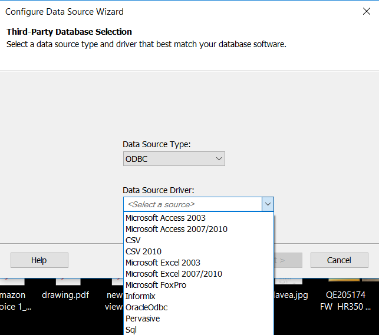Pick Informix from driver list
Image resolution: width=379 pixels, height=335 pixels.
pos(199,296)
